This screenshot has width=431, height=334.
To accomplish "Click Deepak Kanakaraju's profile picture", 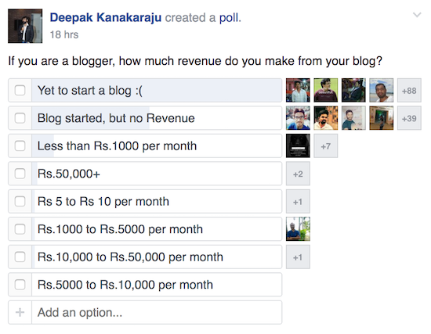I will click(x=25, y=26).
